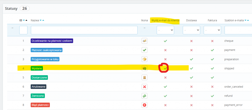Click the ID filter input field
This screenshot has height=110, width=252.
point(23,30)
